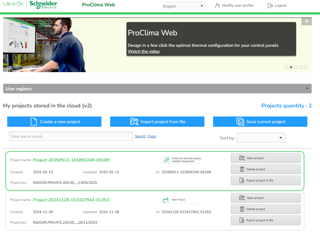Click the New Project factory icon for project 01353
This screenshot has height=236, width=320.
coord(166,200)
